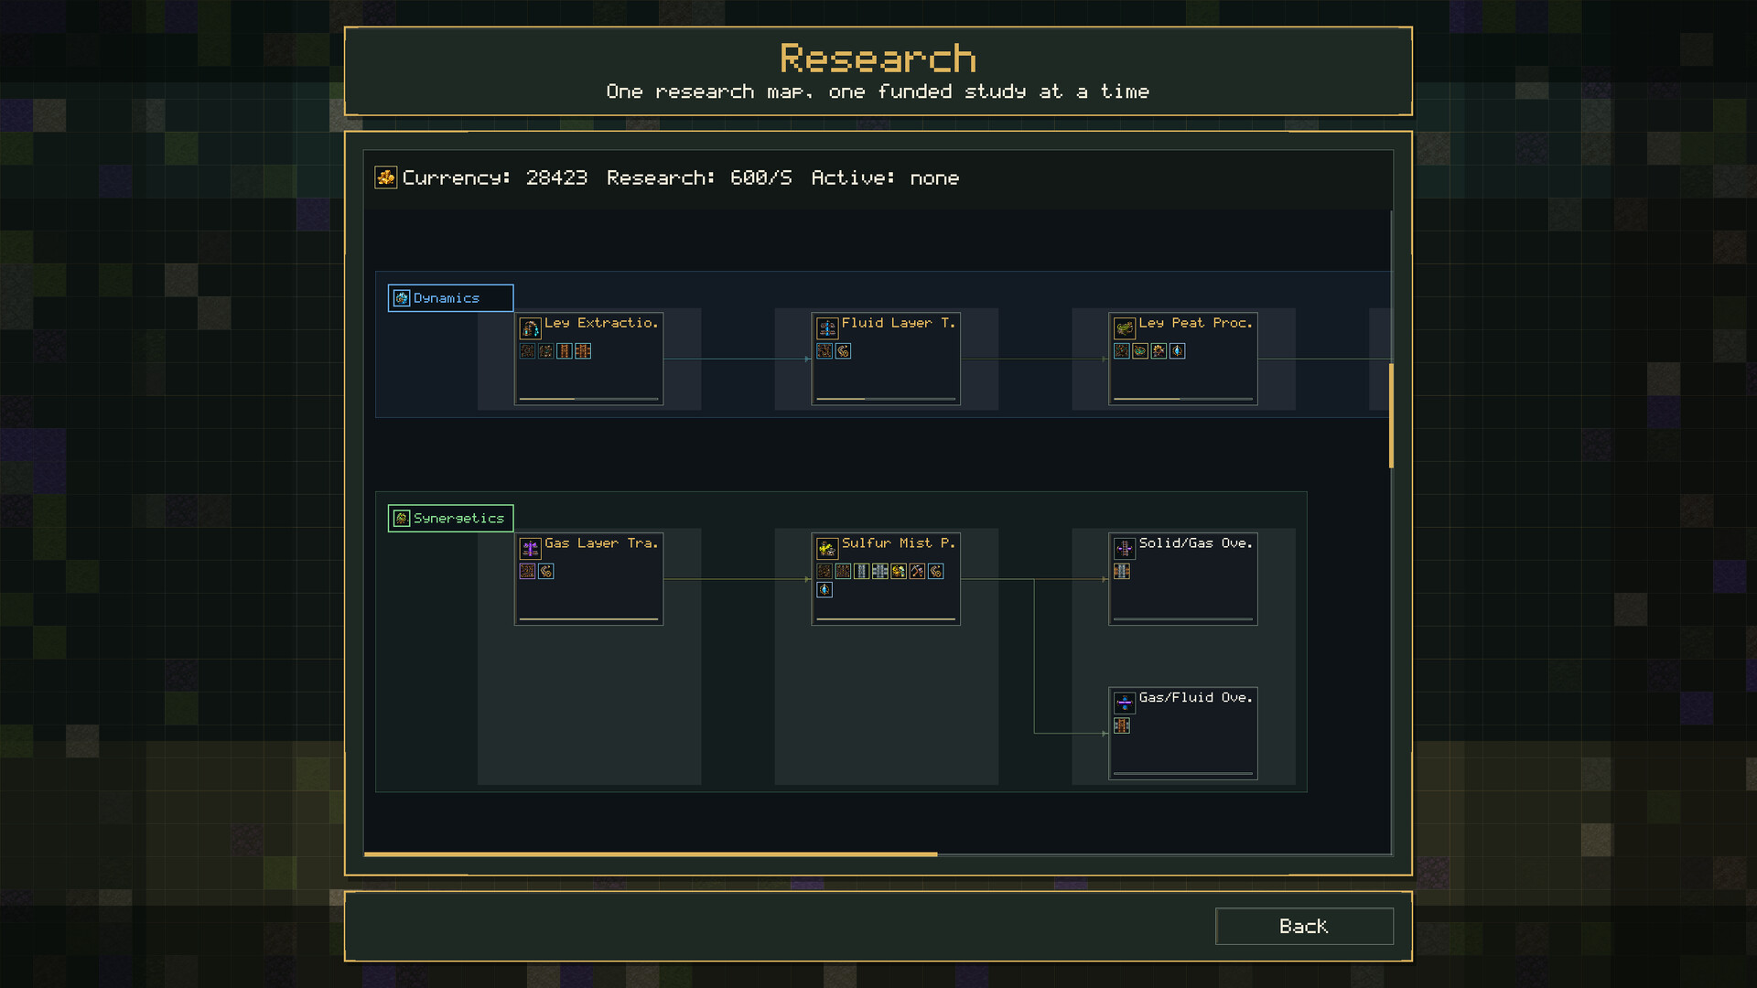Select the Ley Extractio. research title
The height and width of the screenshot is (988, 1757).
[601, 323]
